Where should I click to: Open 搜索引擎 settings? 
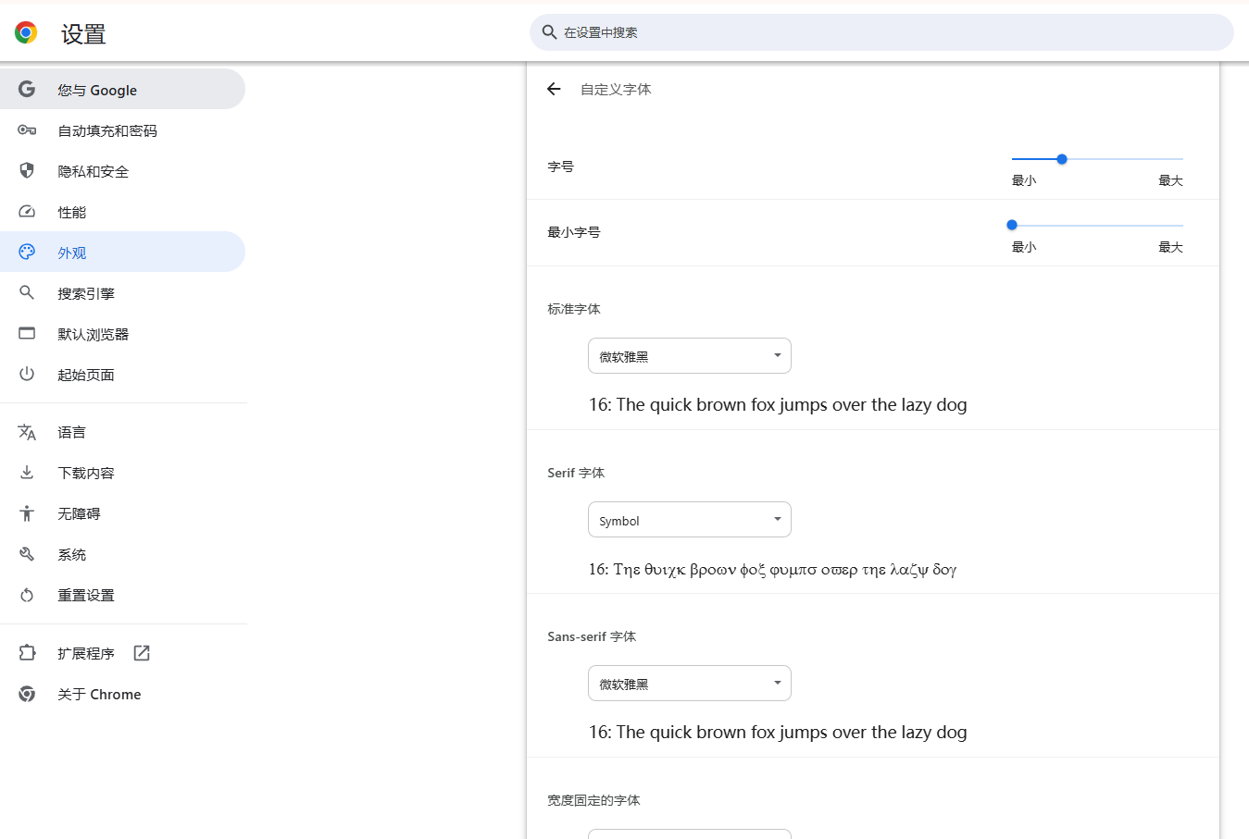[122, 292]
